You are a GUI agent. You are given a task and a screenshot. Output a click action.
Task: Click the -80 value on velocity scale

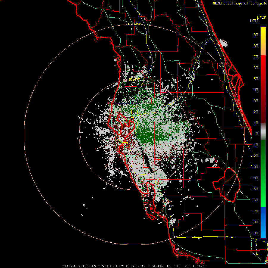pyautogui.click(x=255, y=222)
